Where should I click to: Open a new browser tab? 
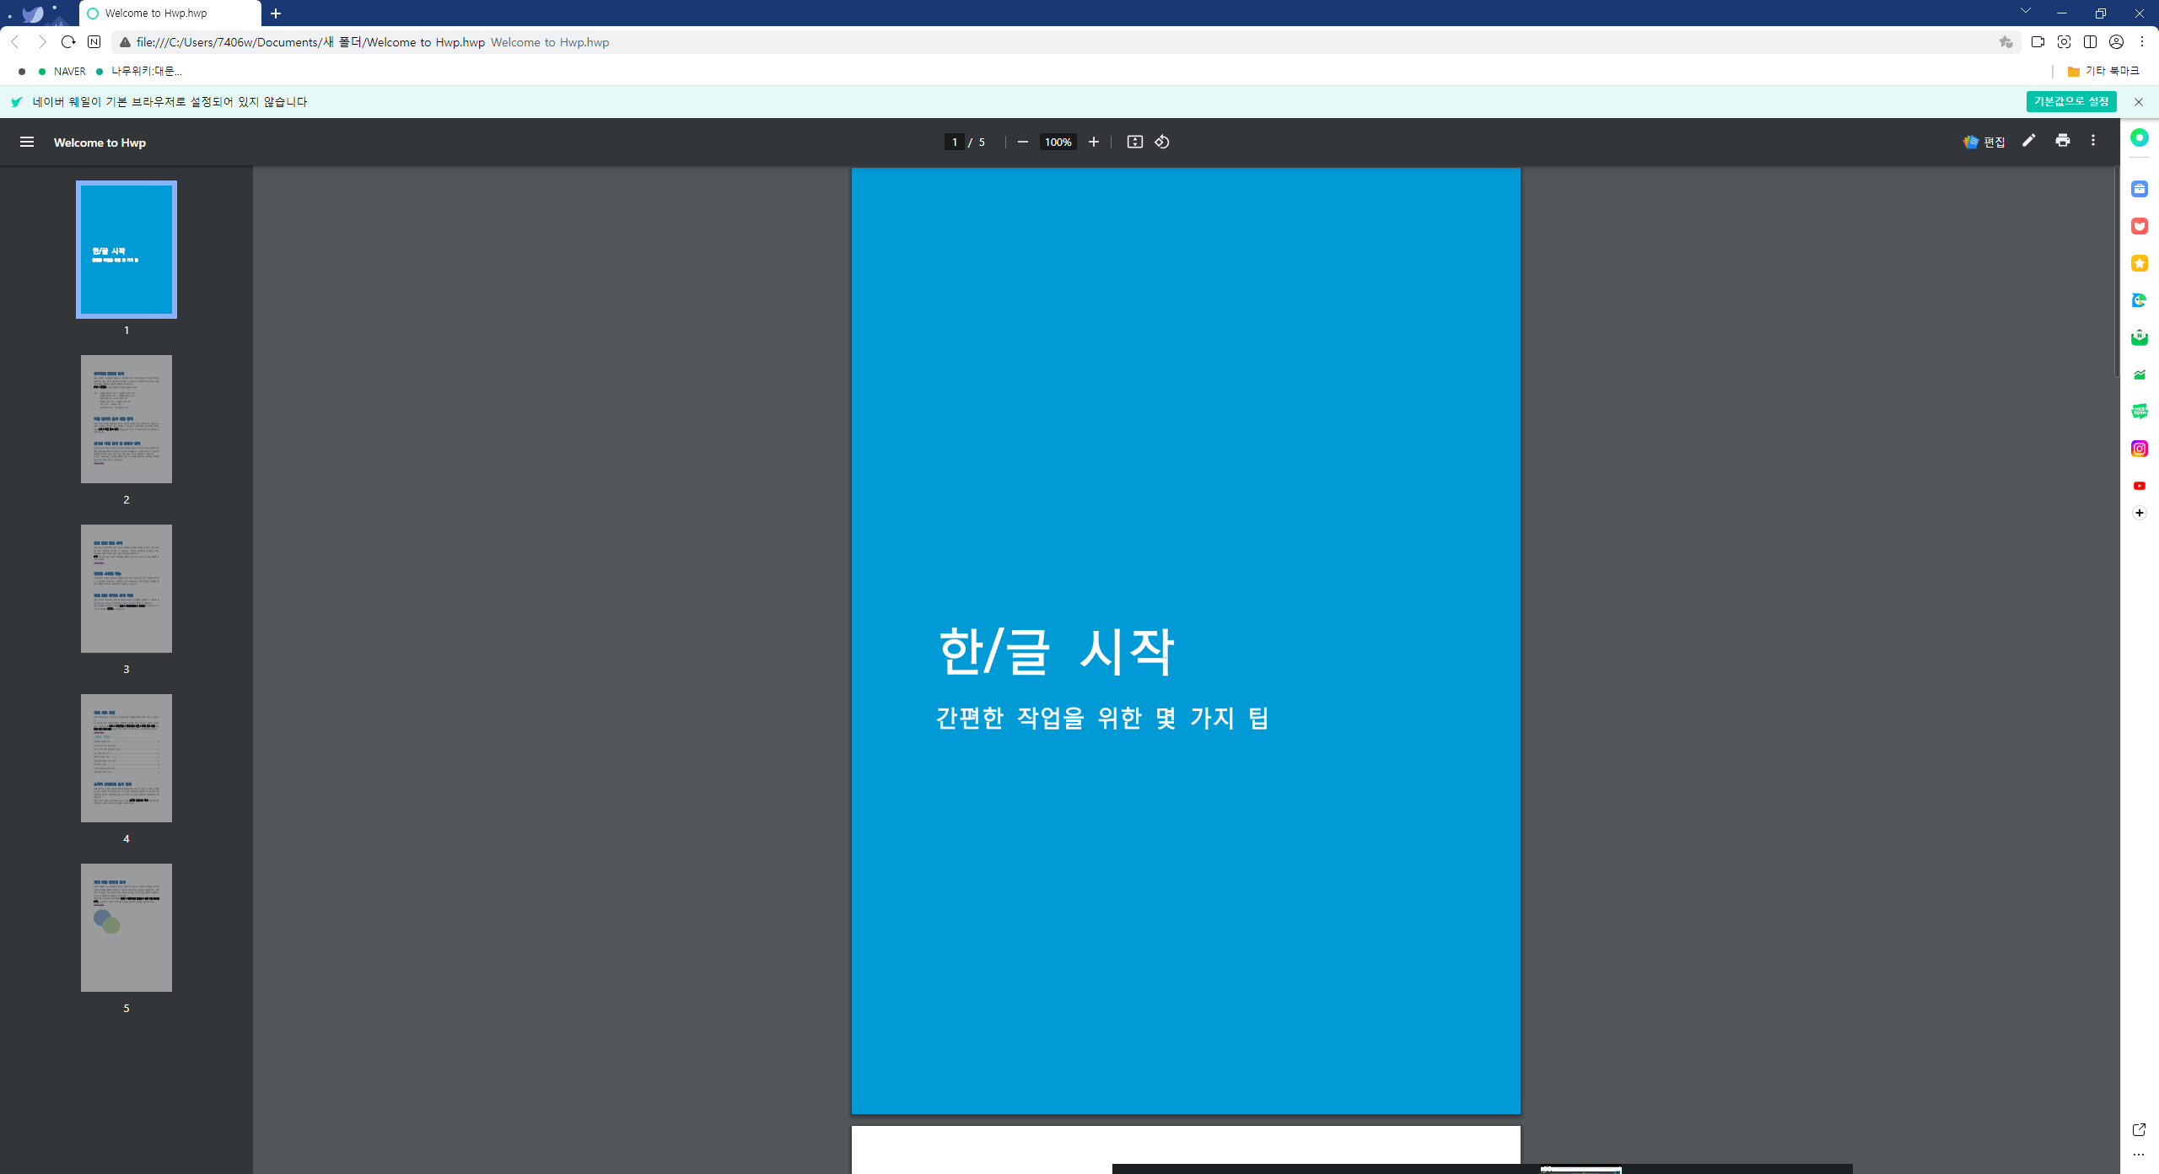point(276,13)
